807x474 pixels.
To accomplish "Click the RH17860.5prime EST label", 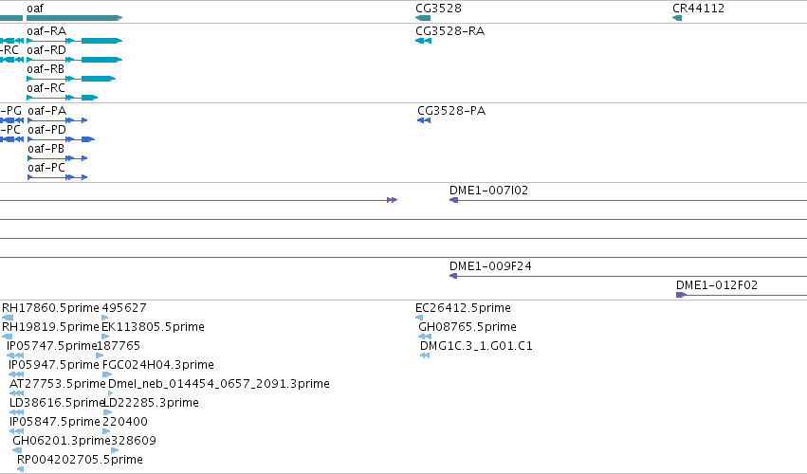I will click(x=50, y=308).
